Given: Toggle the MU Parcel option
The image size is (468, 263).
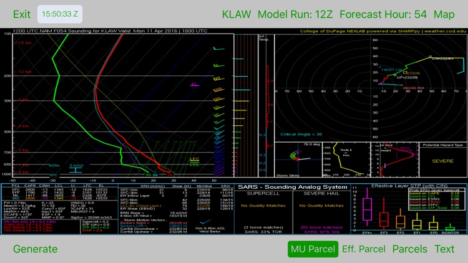Looking at the screenshot, I should point(313,249).
